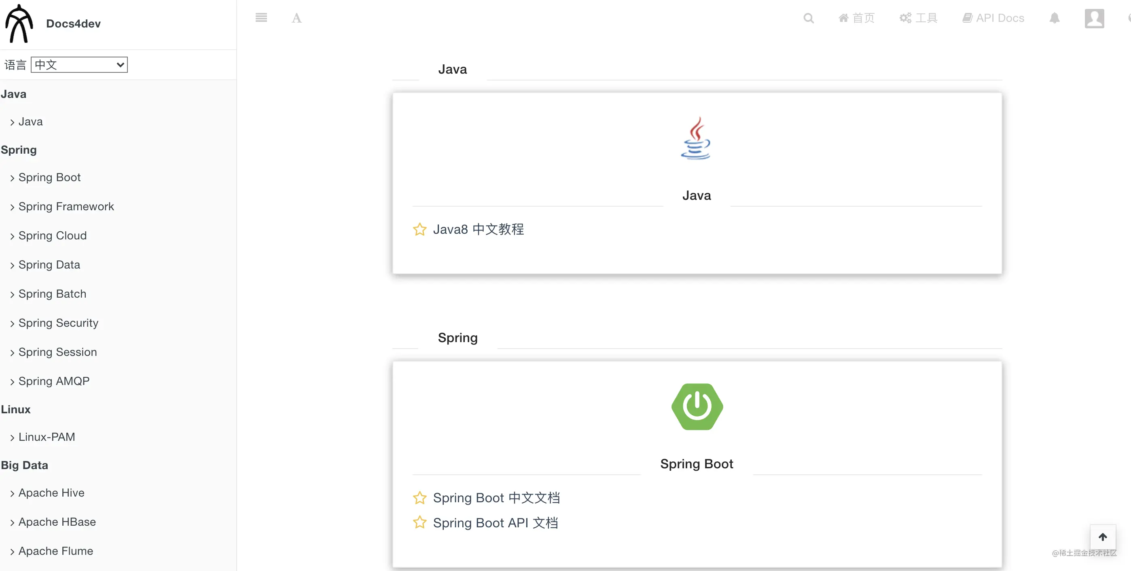Open Apache HBase in the sidebar
This screenshot has width=1131, height=571.
click(57, 522)
